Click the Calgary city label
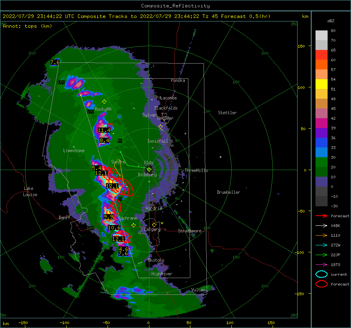Viewport: 351px width, 328px height. 152,229
